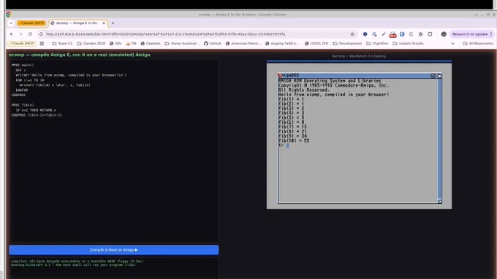Viewport: 497px width, 279px height.
Task: Expand the Development bookmark folder
Action: (347, 44)
